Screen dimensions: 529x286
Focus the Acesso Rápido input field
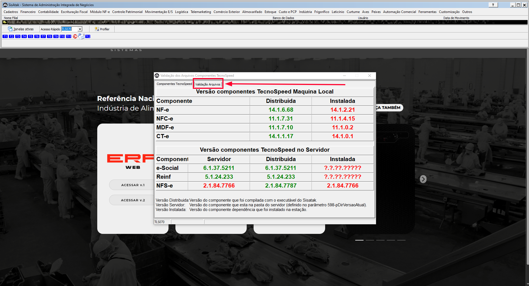pyautogui.click(x=69, y=29)
